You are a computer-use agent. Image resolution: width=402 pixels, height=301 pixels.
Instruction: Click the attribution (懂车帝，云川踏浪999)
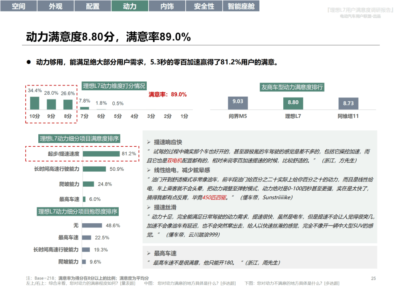coord(193,235)
